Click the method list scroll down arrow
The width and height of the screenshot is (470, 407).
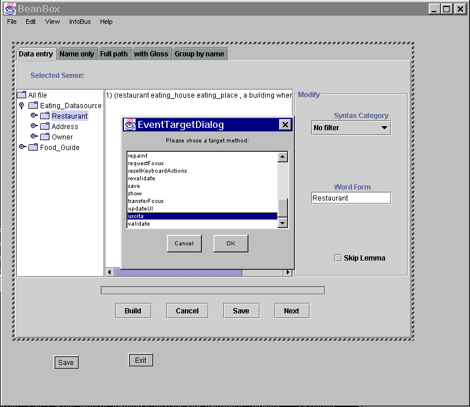pyautogui.click(x=283, y=223)
